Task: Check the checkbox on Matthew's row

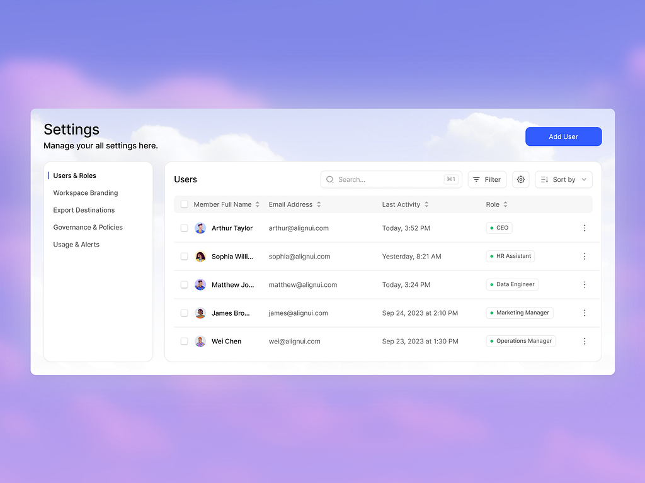Action: [184, 284]
